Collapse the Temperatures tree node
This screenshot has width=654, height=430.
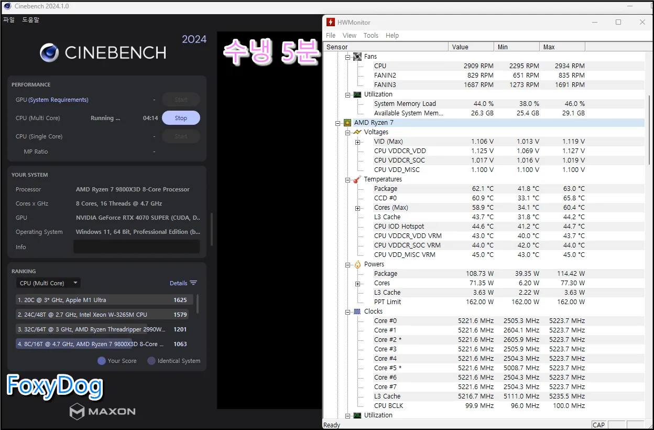point(347,179)
